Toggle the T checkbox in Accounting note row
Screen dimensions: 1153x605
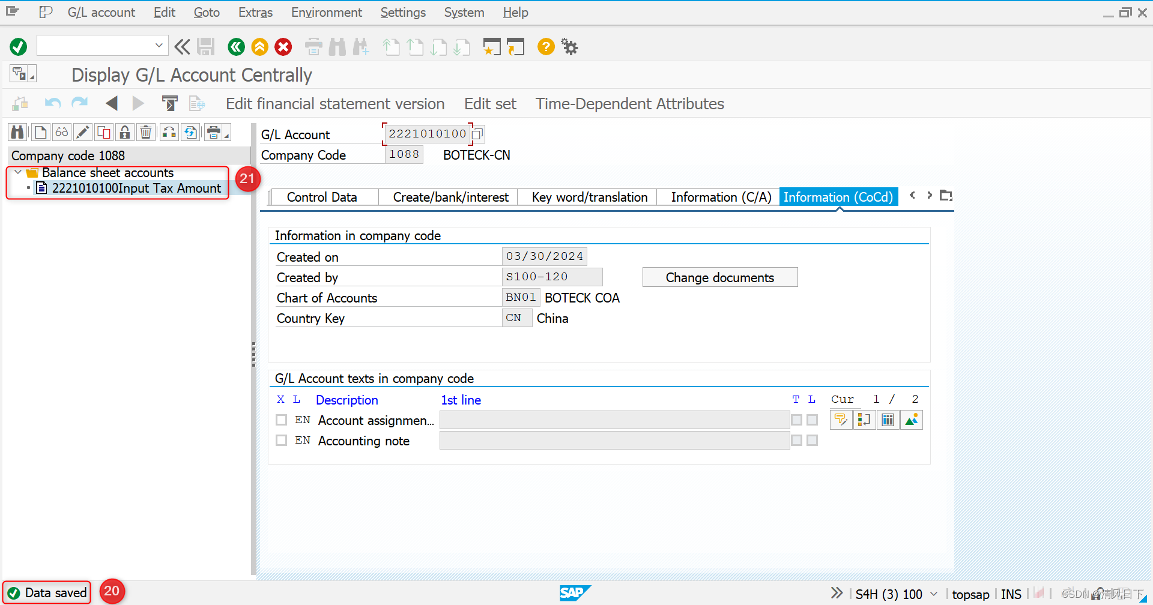click(x=797, y=440)
